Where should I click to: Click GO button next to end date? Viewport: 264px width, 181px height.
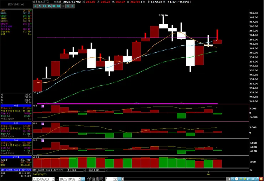(x=83, y=179)
